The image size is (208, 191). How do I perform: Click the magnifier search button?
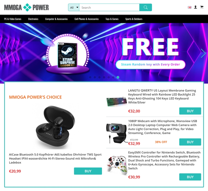coord(146,7)
